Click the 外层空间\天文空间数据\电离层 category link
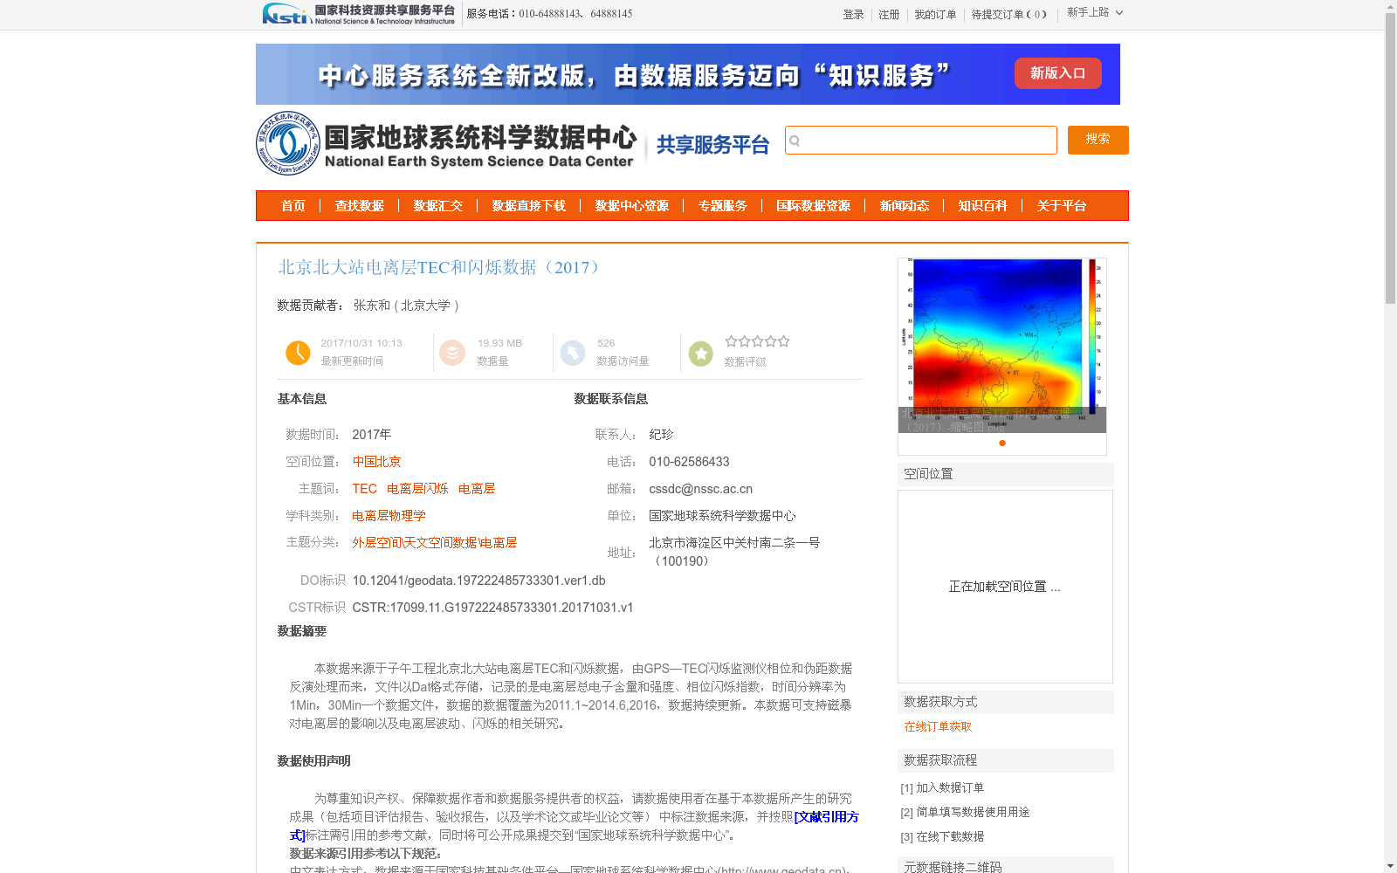This screenshot has height=873, width=1397. (x=435, y=543)
